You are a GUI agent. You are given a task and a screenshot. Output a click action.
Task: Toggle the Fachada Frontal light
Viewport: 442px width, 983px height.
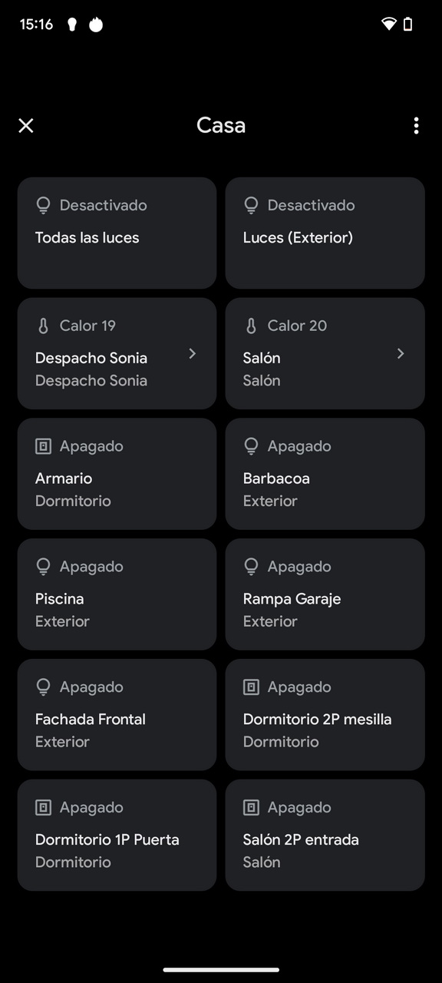(x=117, y=715)
